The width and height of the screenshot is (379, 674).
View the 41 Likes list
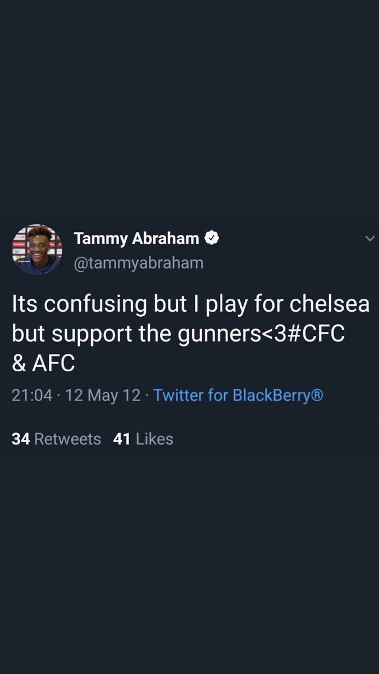pyautogui.click(x=144, y=439)
